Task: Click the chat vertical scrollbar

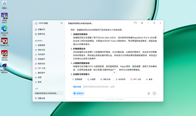Action: (163, 39)
